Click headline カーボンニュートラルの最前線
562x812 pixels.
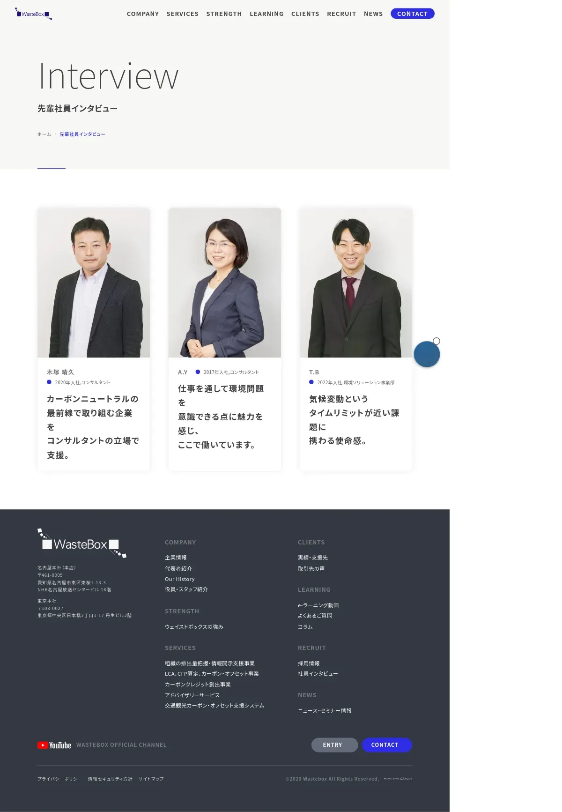pos(93,427)
